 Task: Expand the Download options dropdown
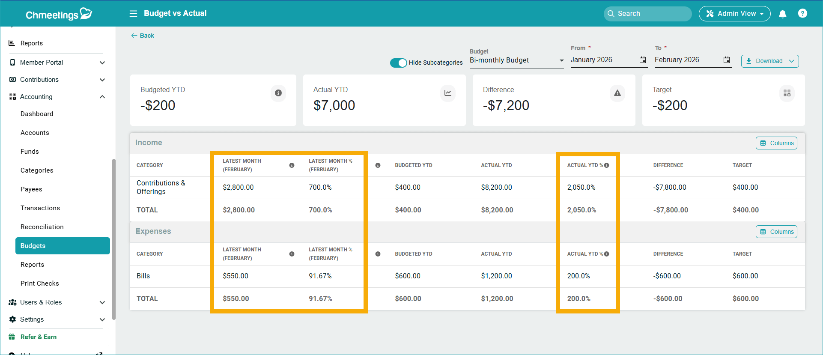pos(769,61)
